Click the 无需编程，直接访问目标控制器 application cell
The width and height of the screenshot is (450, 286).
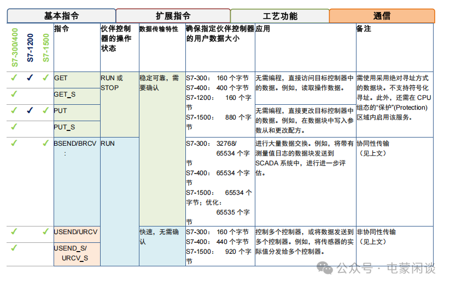[305, 88]
